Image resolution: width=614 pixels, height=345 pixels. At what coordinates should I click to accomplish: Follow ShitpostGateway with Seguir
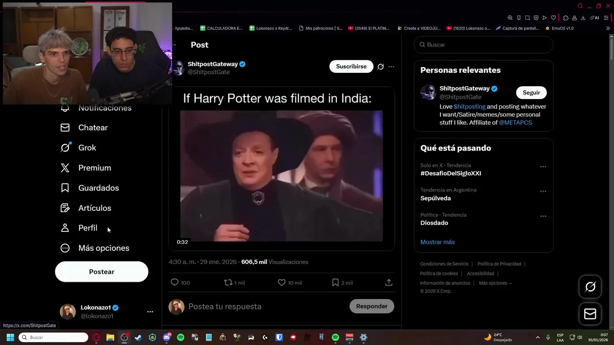[531, 92]
